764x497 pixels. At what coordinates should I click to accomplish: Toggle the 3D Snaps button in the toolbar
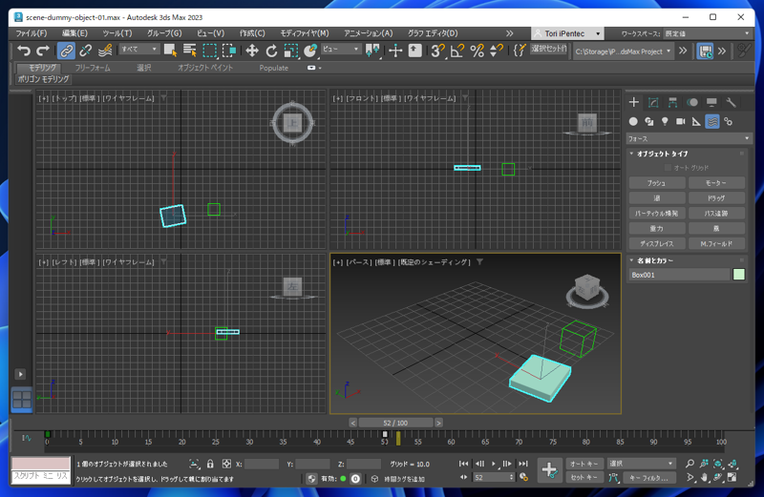point(436,51)
